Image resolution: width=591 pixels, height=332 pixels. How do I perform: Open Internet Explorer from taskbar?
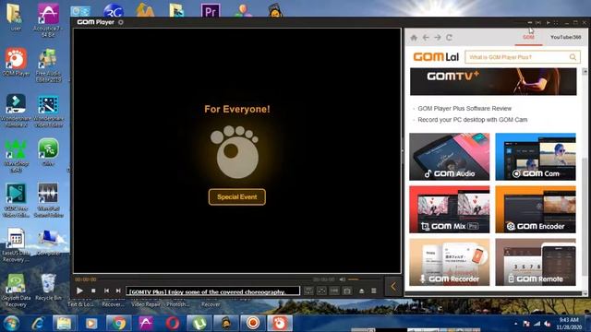point(38,324)
